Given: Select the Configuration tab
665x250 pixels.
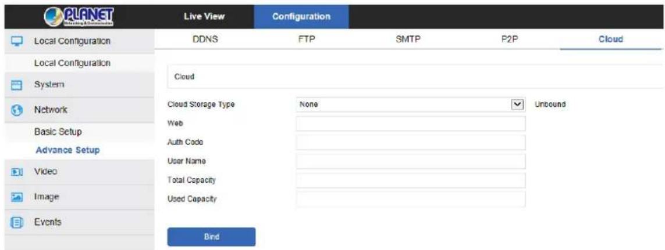Looking at the screenshot, I should 301,16.
